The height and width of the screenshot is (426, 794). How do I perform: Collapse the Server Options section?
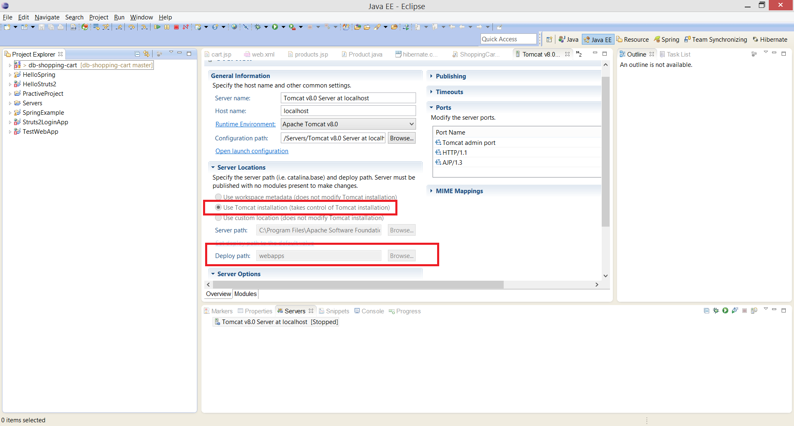point(213,274)
